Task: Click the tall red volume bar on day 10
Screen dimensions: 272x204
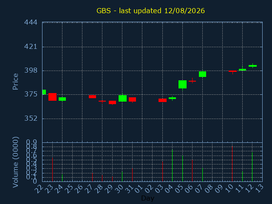Action: 232,164
